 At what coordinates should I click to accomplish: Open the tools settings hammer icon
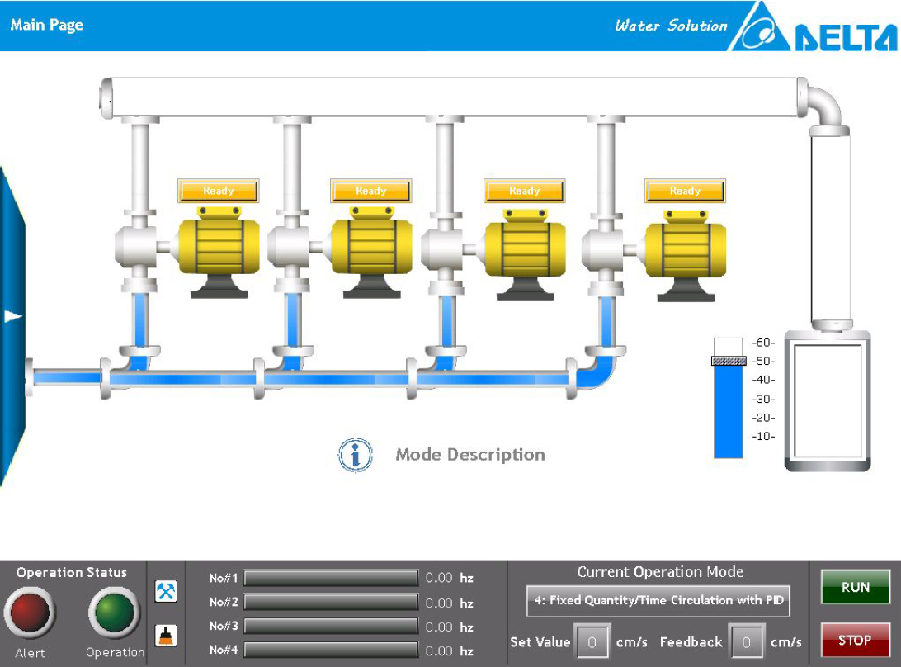click(166, 591)
